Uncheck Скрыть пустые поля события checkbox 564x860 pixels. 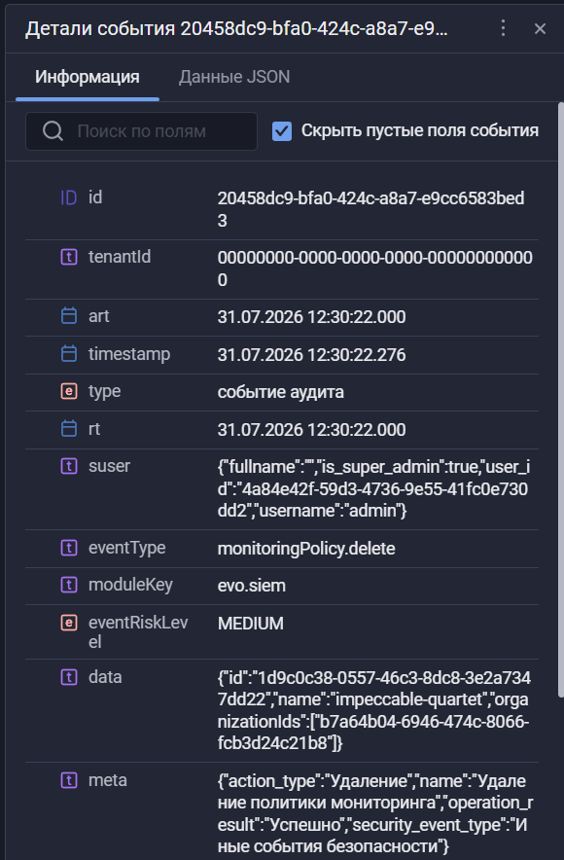(x=282, y=131)
